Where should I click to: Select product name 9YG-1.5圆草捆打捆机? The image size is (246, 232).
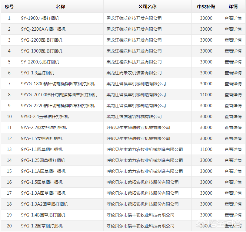point(42,182)
